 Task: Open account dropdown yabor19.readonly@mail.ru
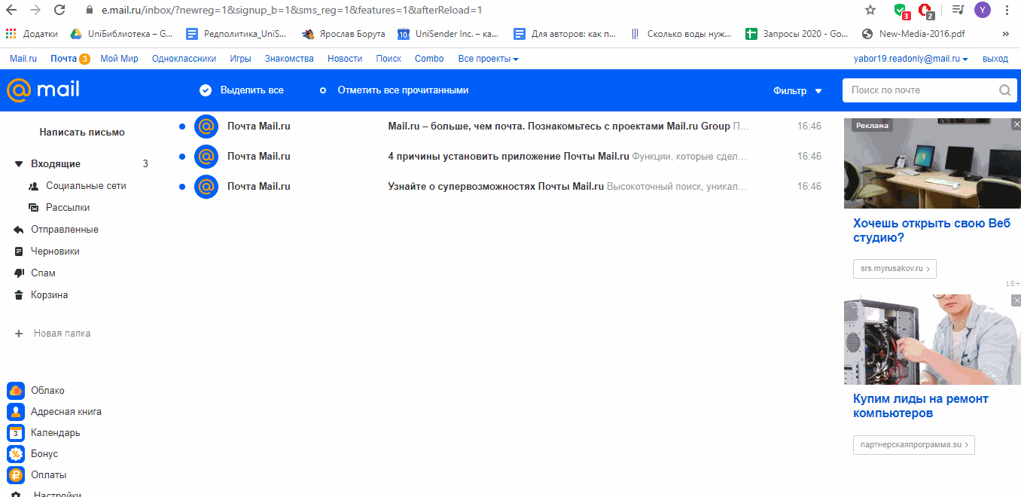910,59
